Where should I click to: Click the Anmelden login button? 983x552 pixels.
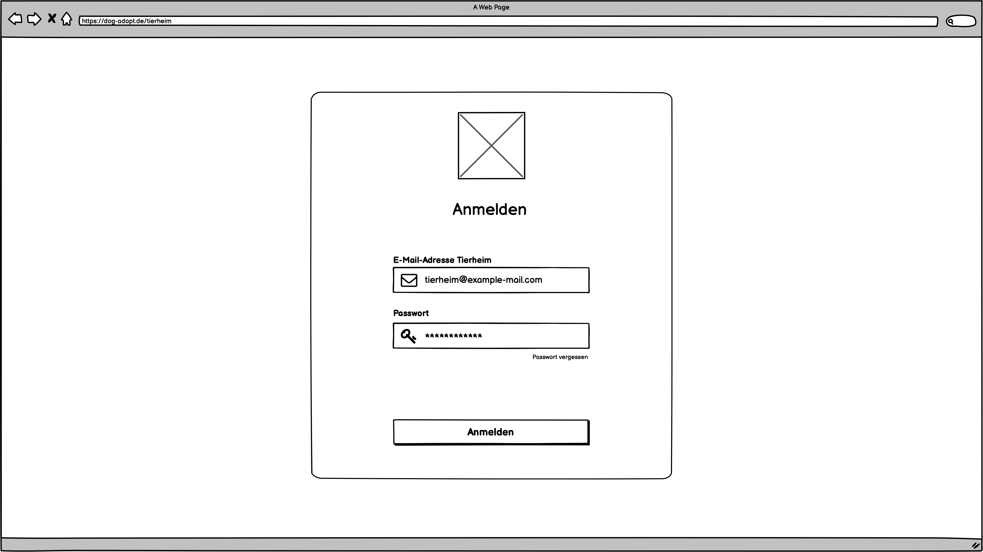(x=490, y=432)
